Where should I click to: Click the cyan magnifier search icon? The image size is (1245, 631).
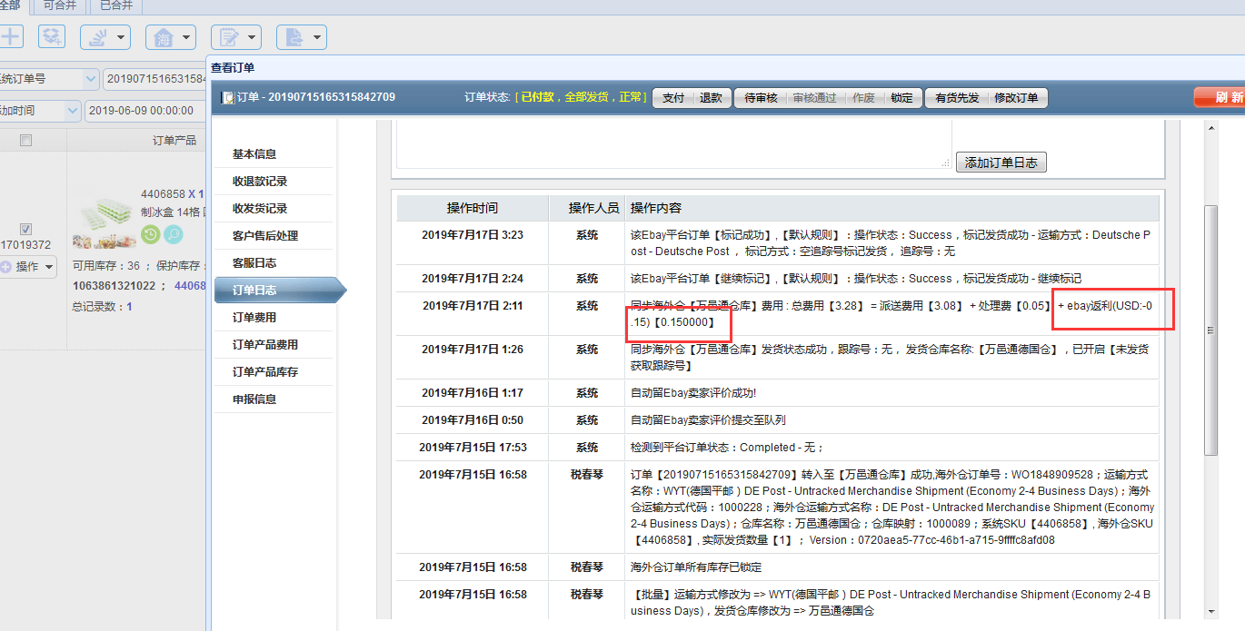(x=173, y=234)
